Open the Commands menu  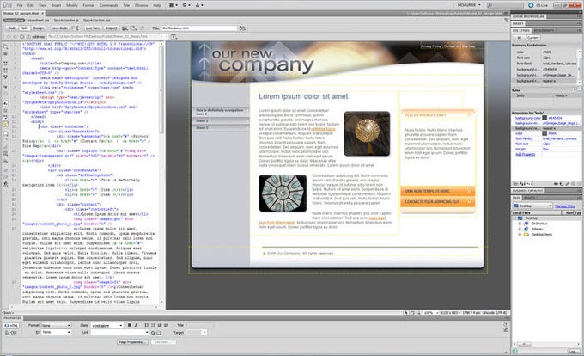click(109, 5)
